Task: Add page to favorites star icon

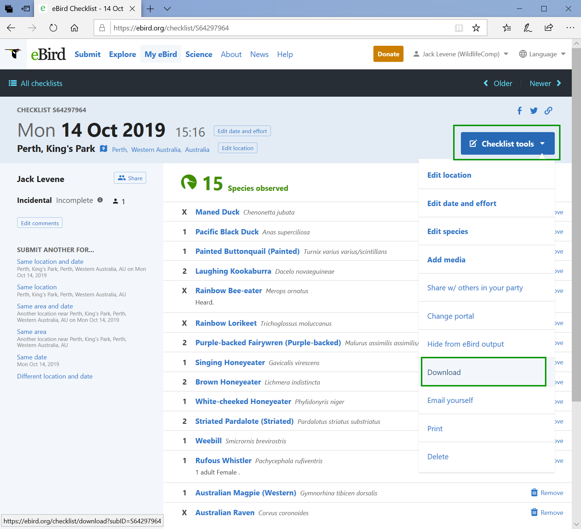Action: (476, 28)
